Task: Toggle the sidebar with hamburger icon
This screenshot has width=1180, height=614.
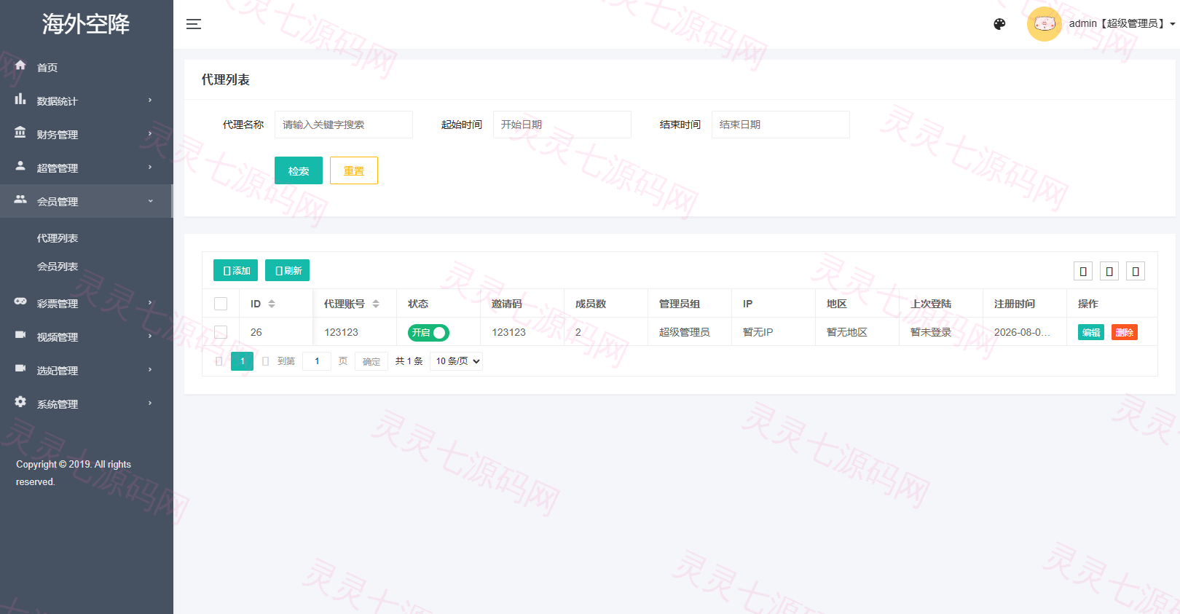Action: (x=194, y=24)
